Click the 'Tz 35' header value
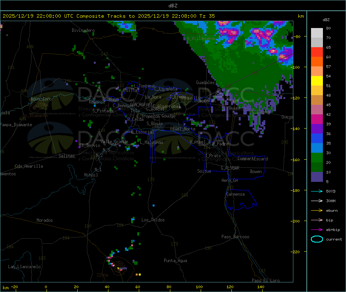 point(207,16)
